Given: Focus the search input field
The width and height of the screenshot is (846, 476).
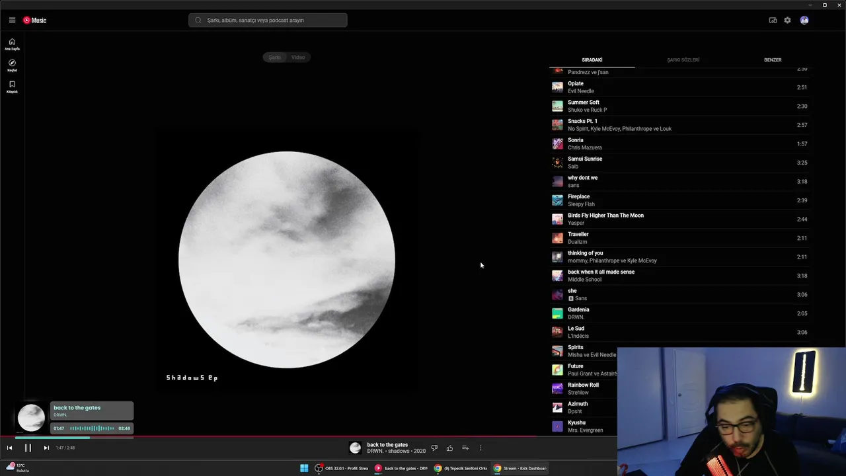Looking at the screenshot, I should [x=268, y=20].
